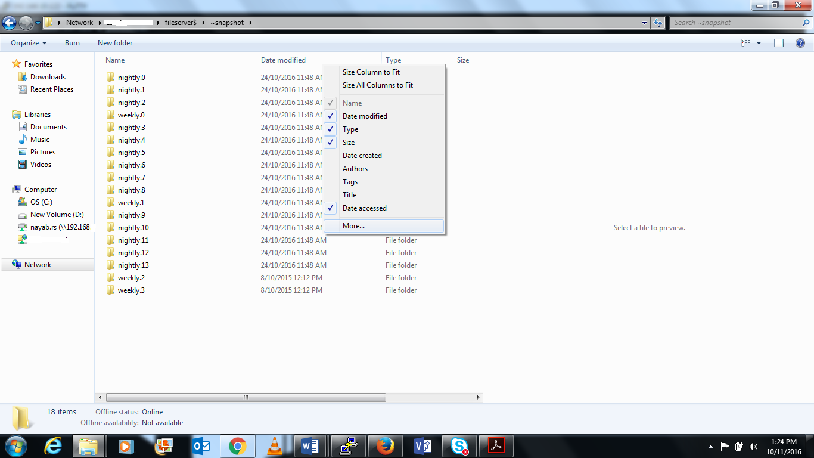Click the address bar refresh icon
Screen dimensions: 814x458
pyautogui.click(x=658, y=23)
